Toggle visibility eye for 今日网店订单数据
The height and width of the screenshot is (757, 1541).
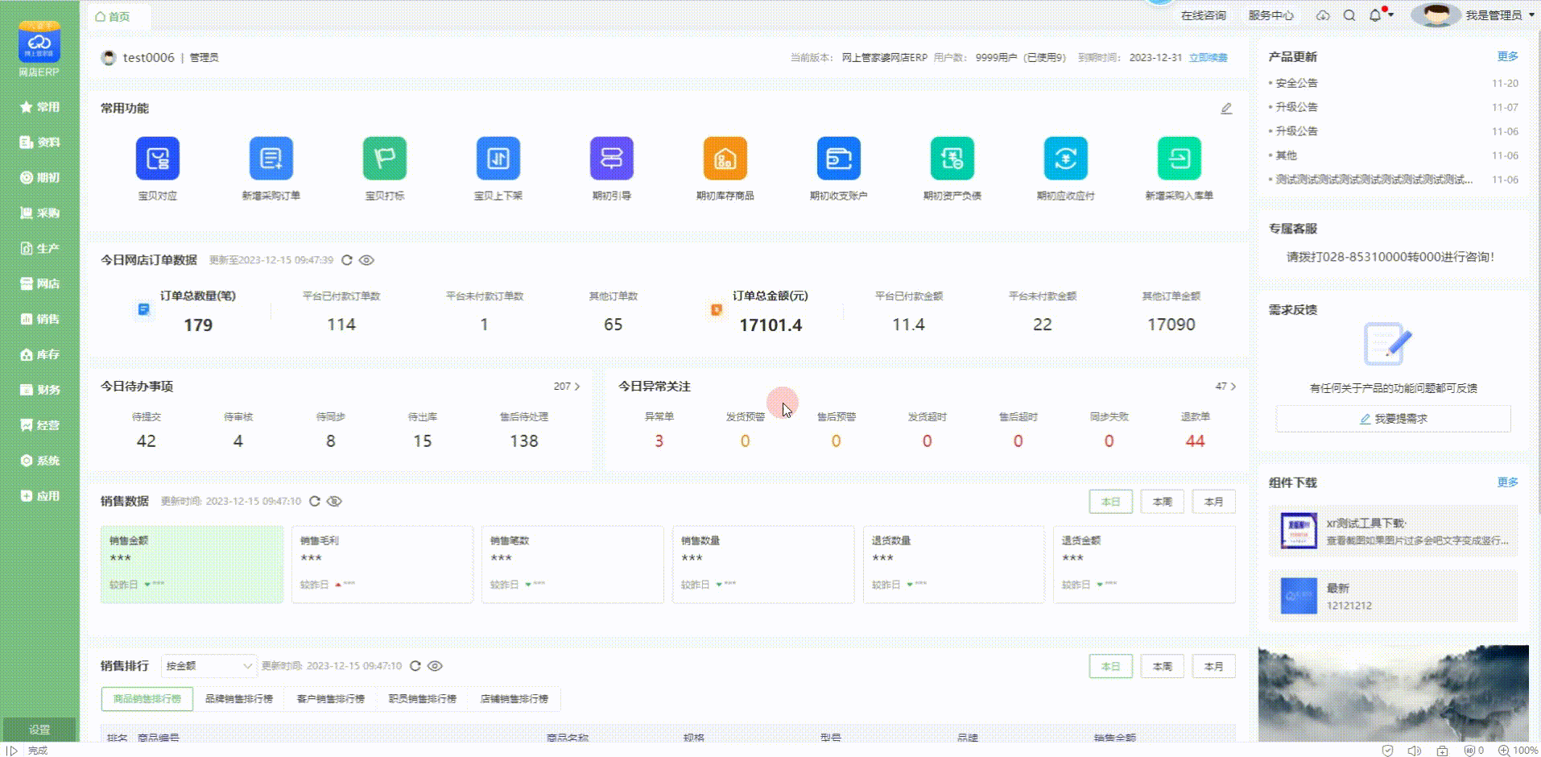point(366,260)
